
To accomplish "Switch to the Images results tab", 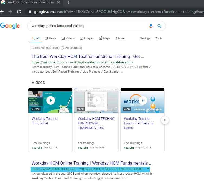I will coord(87,38).
